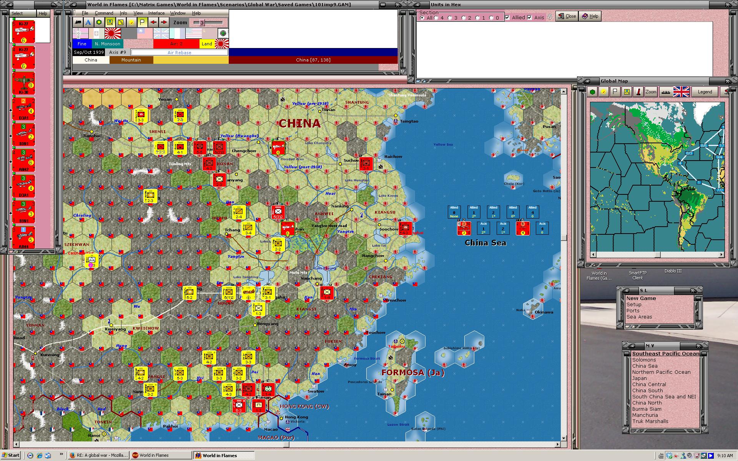Screen dimensions: 738x461
Task: Open the File menu
Action: click(85, 13)
